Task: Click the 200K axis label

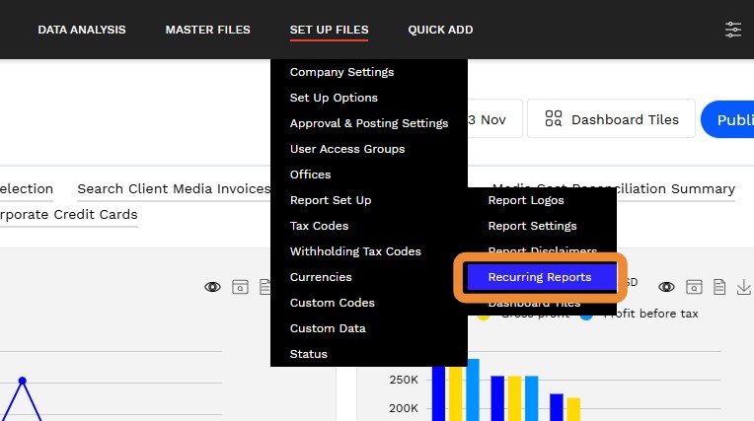Action: click(404, 408)
